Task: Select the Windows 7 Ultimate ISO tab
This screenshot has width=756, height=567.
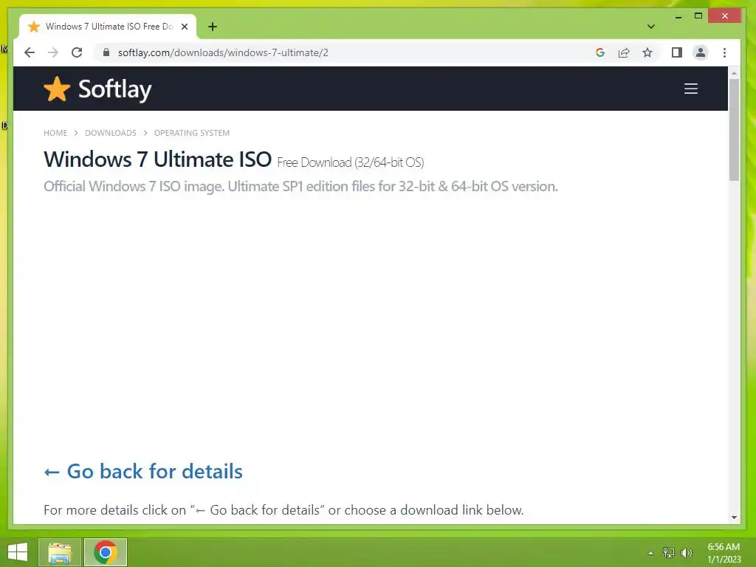Action: click(108, 27)
